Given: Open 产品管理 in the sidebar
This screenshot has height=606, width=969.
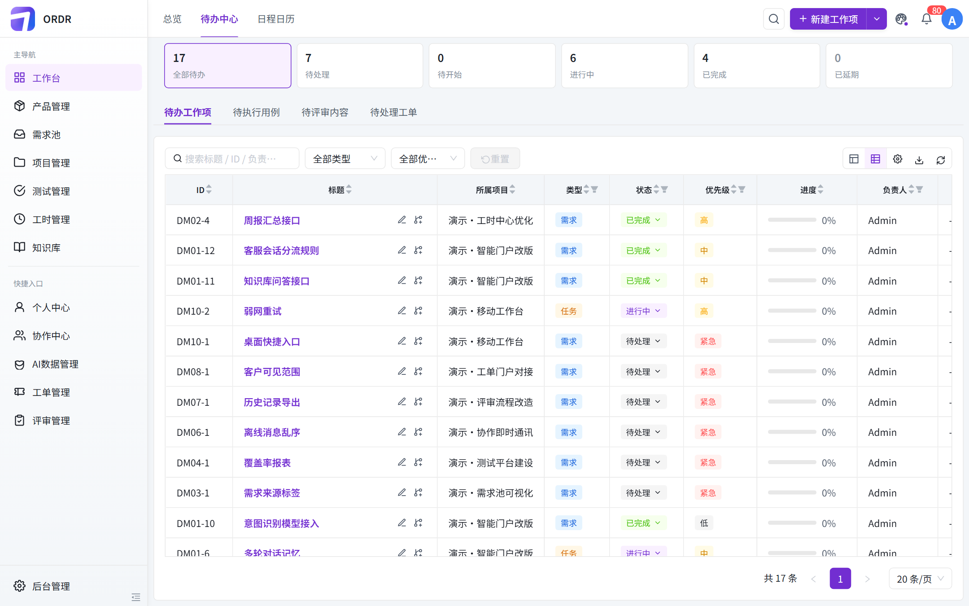Looking at the screenshot, I should point(74,106).
